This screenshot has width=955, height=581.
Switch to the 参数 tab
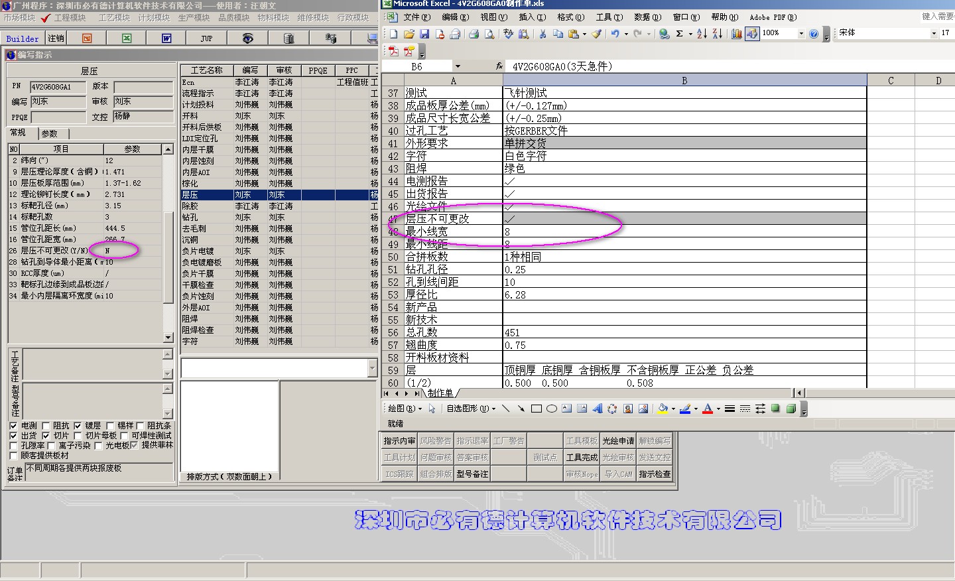pyautogui.click(x=49, y=133)
